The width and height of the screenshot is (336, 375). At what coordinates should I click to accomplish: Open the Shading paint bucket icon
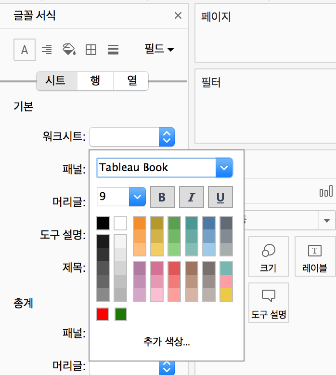[69, 49]
